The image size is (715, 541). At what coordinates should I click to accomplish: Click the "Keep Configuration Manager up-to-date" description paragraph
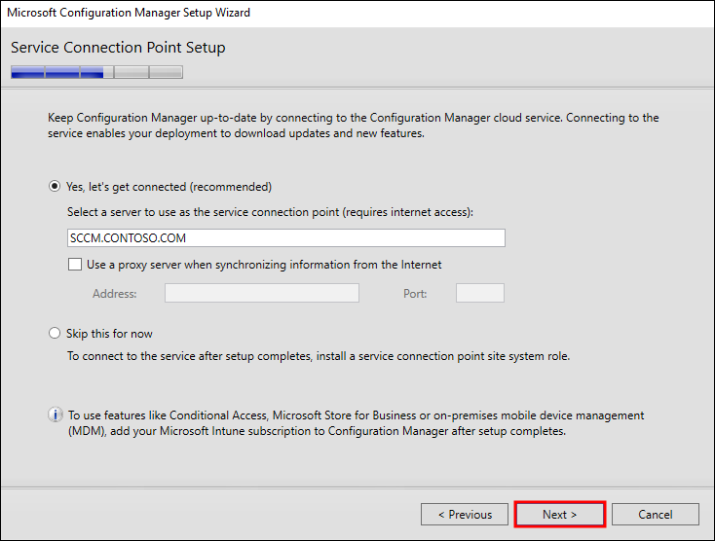pos(353,126)
